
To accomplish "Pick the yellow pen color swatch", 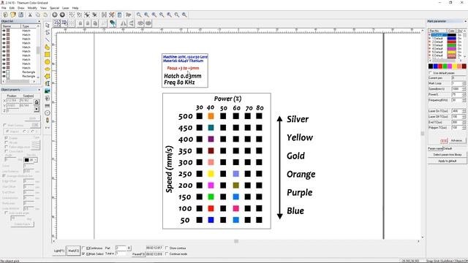I will tap(455, 66).
